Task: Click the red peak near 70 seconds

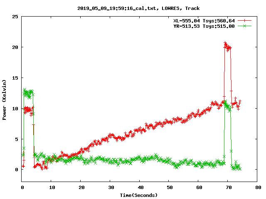Action: (x=227, y=46)
